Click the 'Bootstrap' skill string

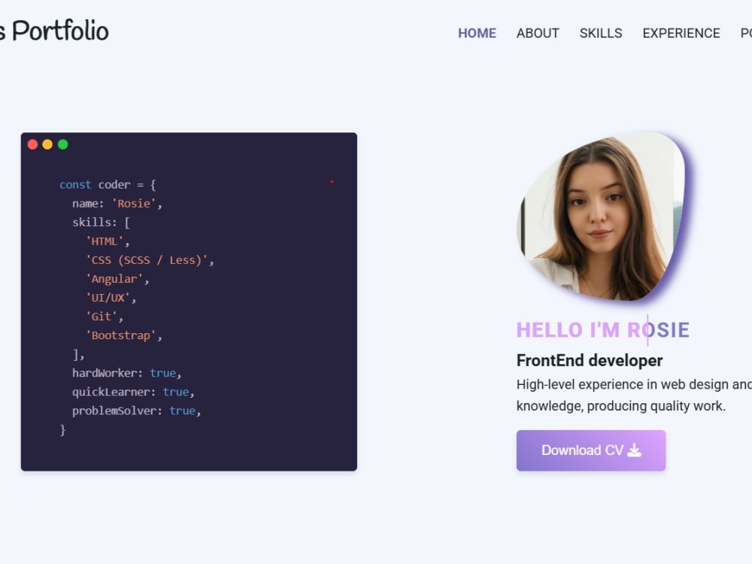tap(124, 335)
